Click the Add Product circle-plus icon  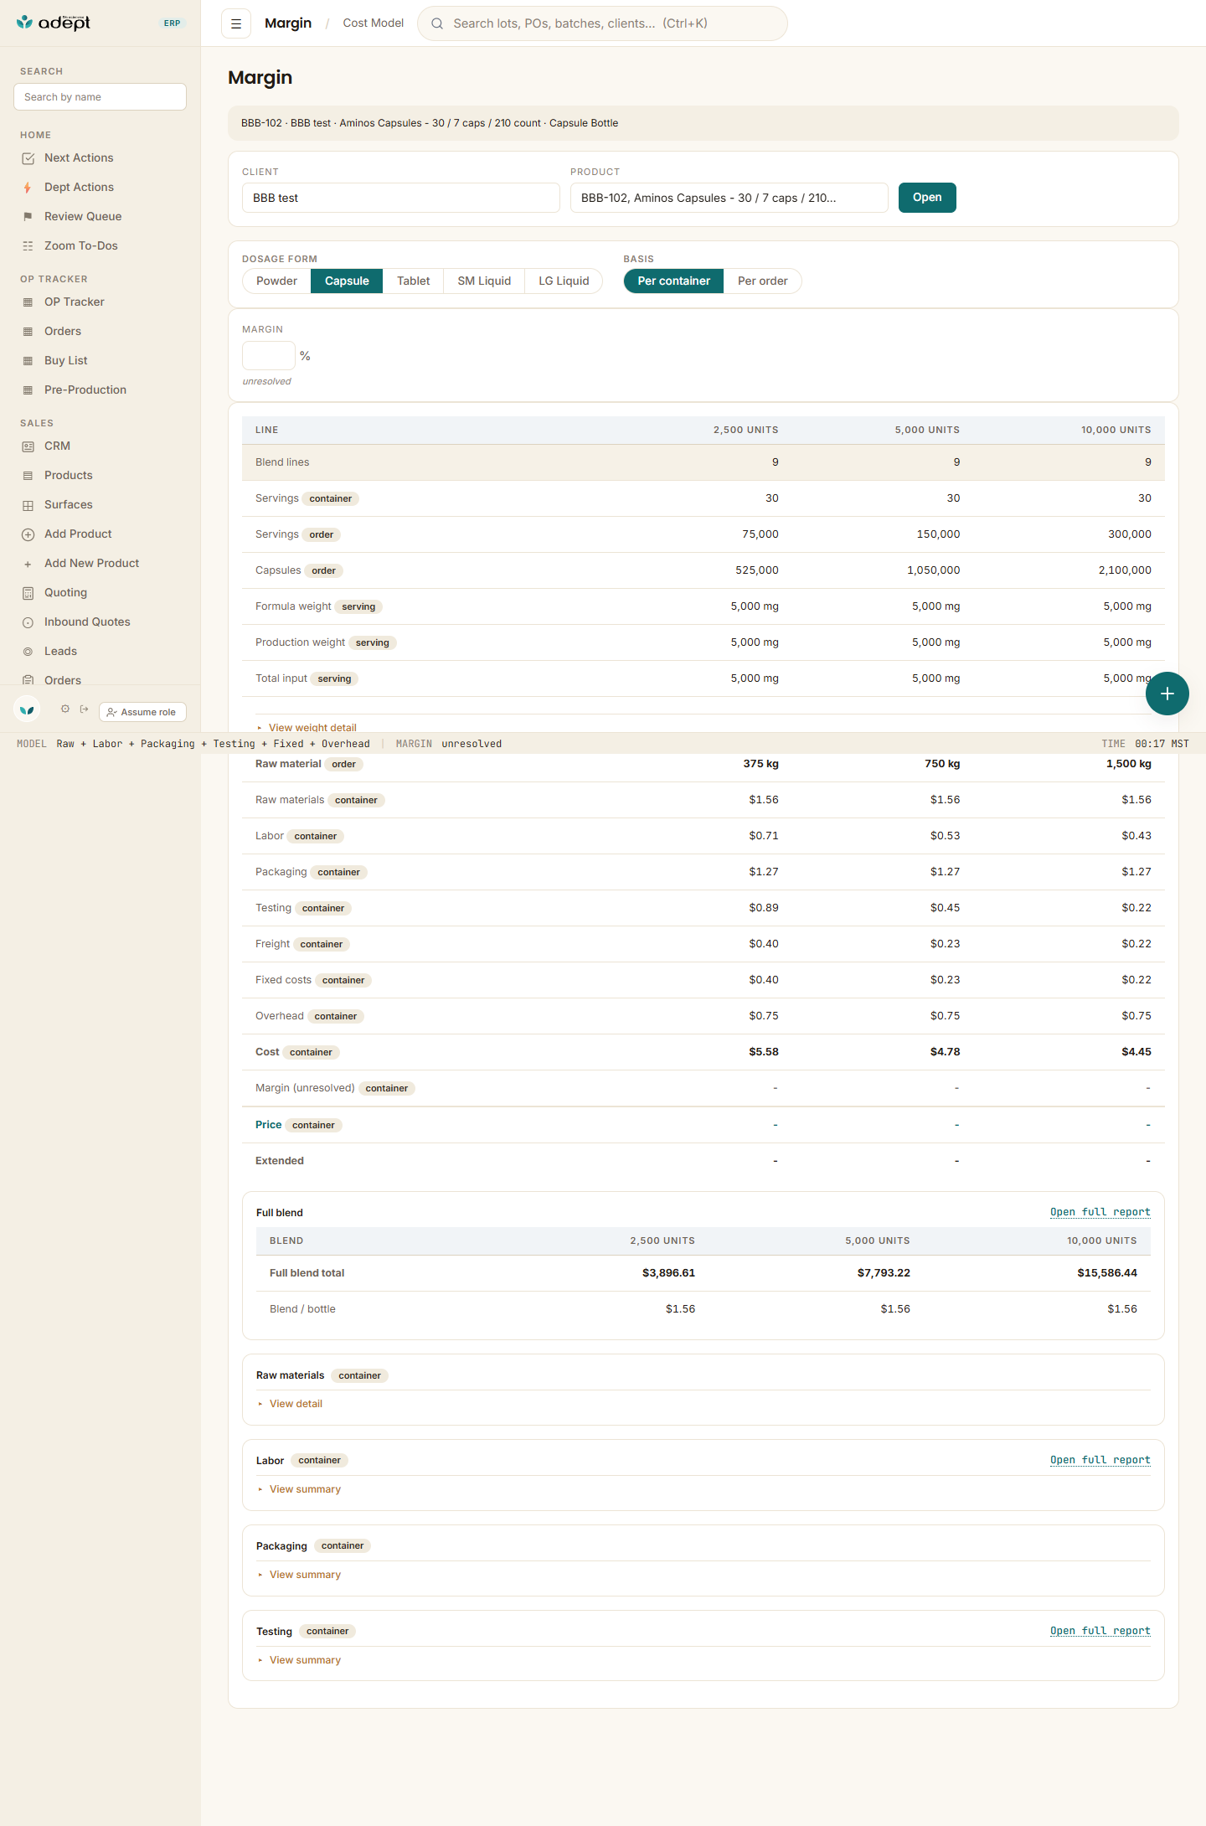28,534
